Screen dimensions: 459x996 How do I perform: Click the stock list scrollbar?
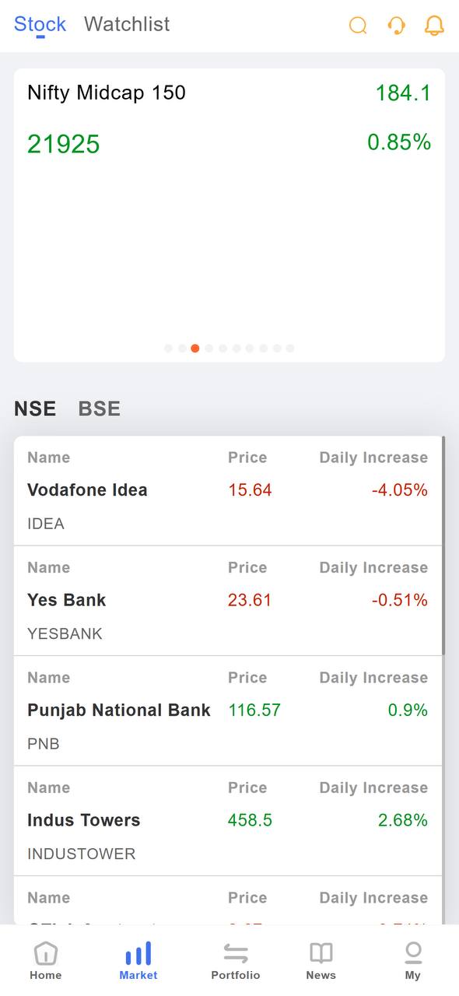click(443, 545)
